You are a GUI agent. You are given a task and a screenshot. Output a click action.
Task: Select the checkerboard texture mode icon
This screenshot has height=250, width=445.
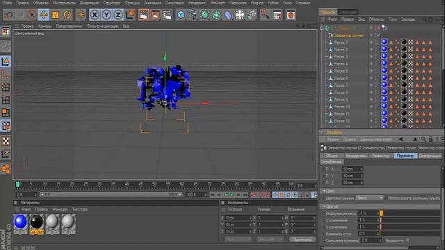point(6,141)
